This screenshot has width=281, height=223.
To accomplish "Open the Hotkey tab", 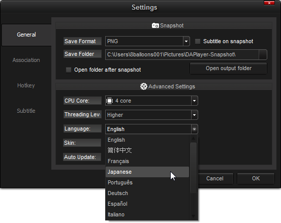I will pyautogui.click(x=26, y=85).
